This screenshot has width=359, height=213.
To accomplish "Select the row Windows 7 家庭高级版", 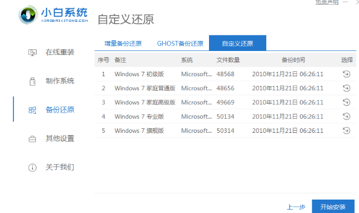I will [225, 103].
